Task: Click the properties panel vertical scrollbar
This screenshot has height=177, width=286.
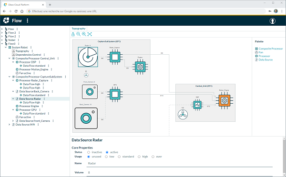Action: 284,157
